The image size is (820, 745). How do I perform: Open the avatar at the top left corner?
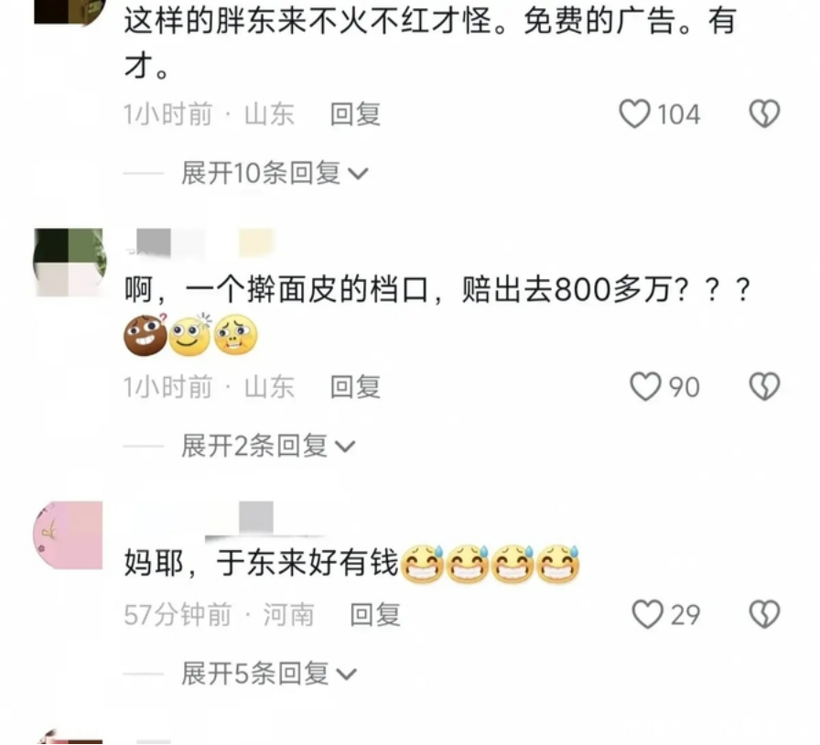[x=70, y=12]
